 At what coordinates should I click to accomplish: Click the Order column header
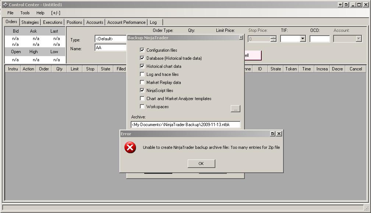pyautogui.click(x=44, y=69)
